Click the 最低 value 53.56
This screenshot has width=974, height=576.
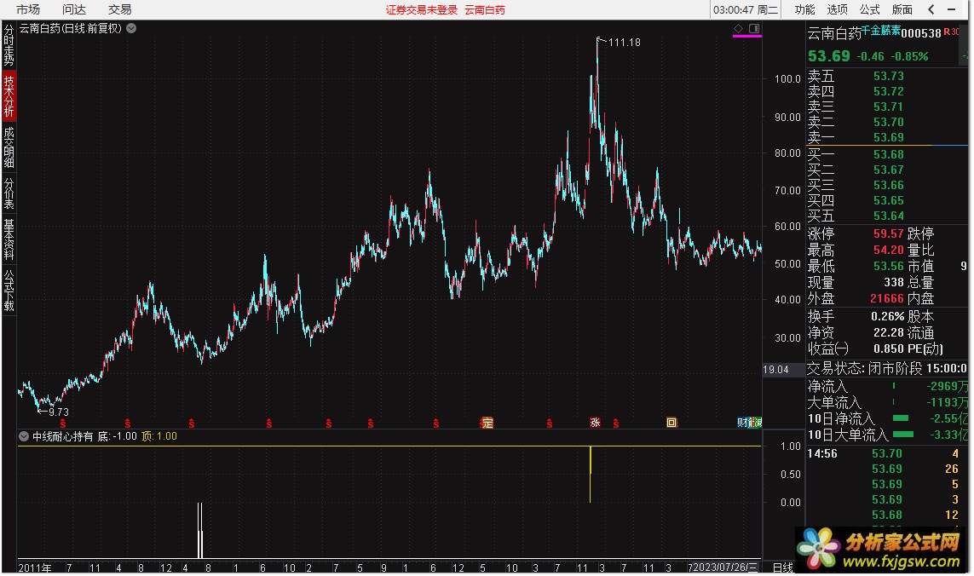tap(888, 266)
